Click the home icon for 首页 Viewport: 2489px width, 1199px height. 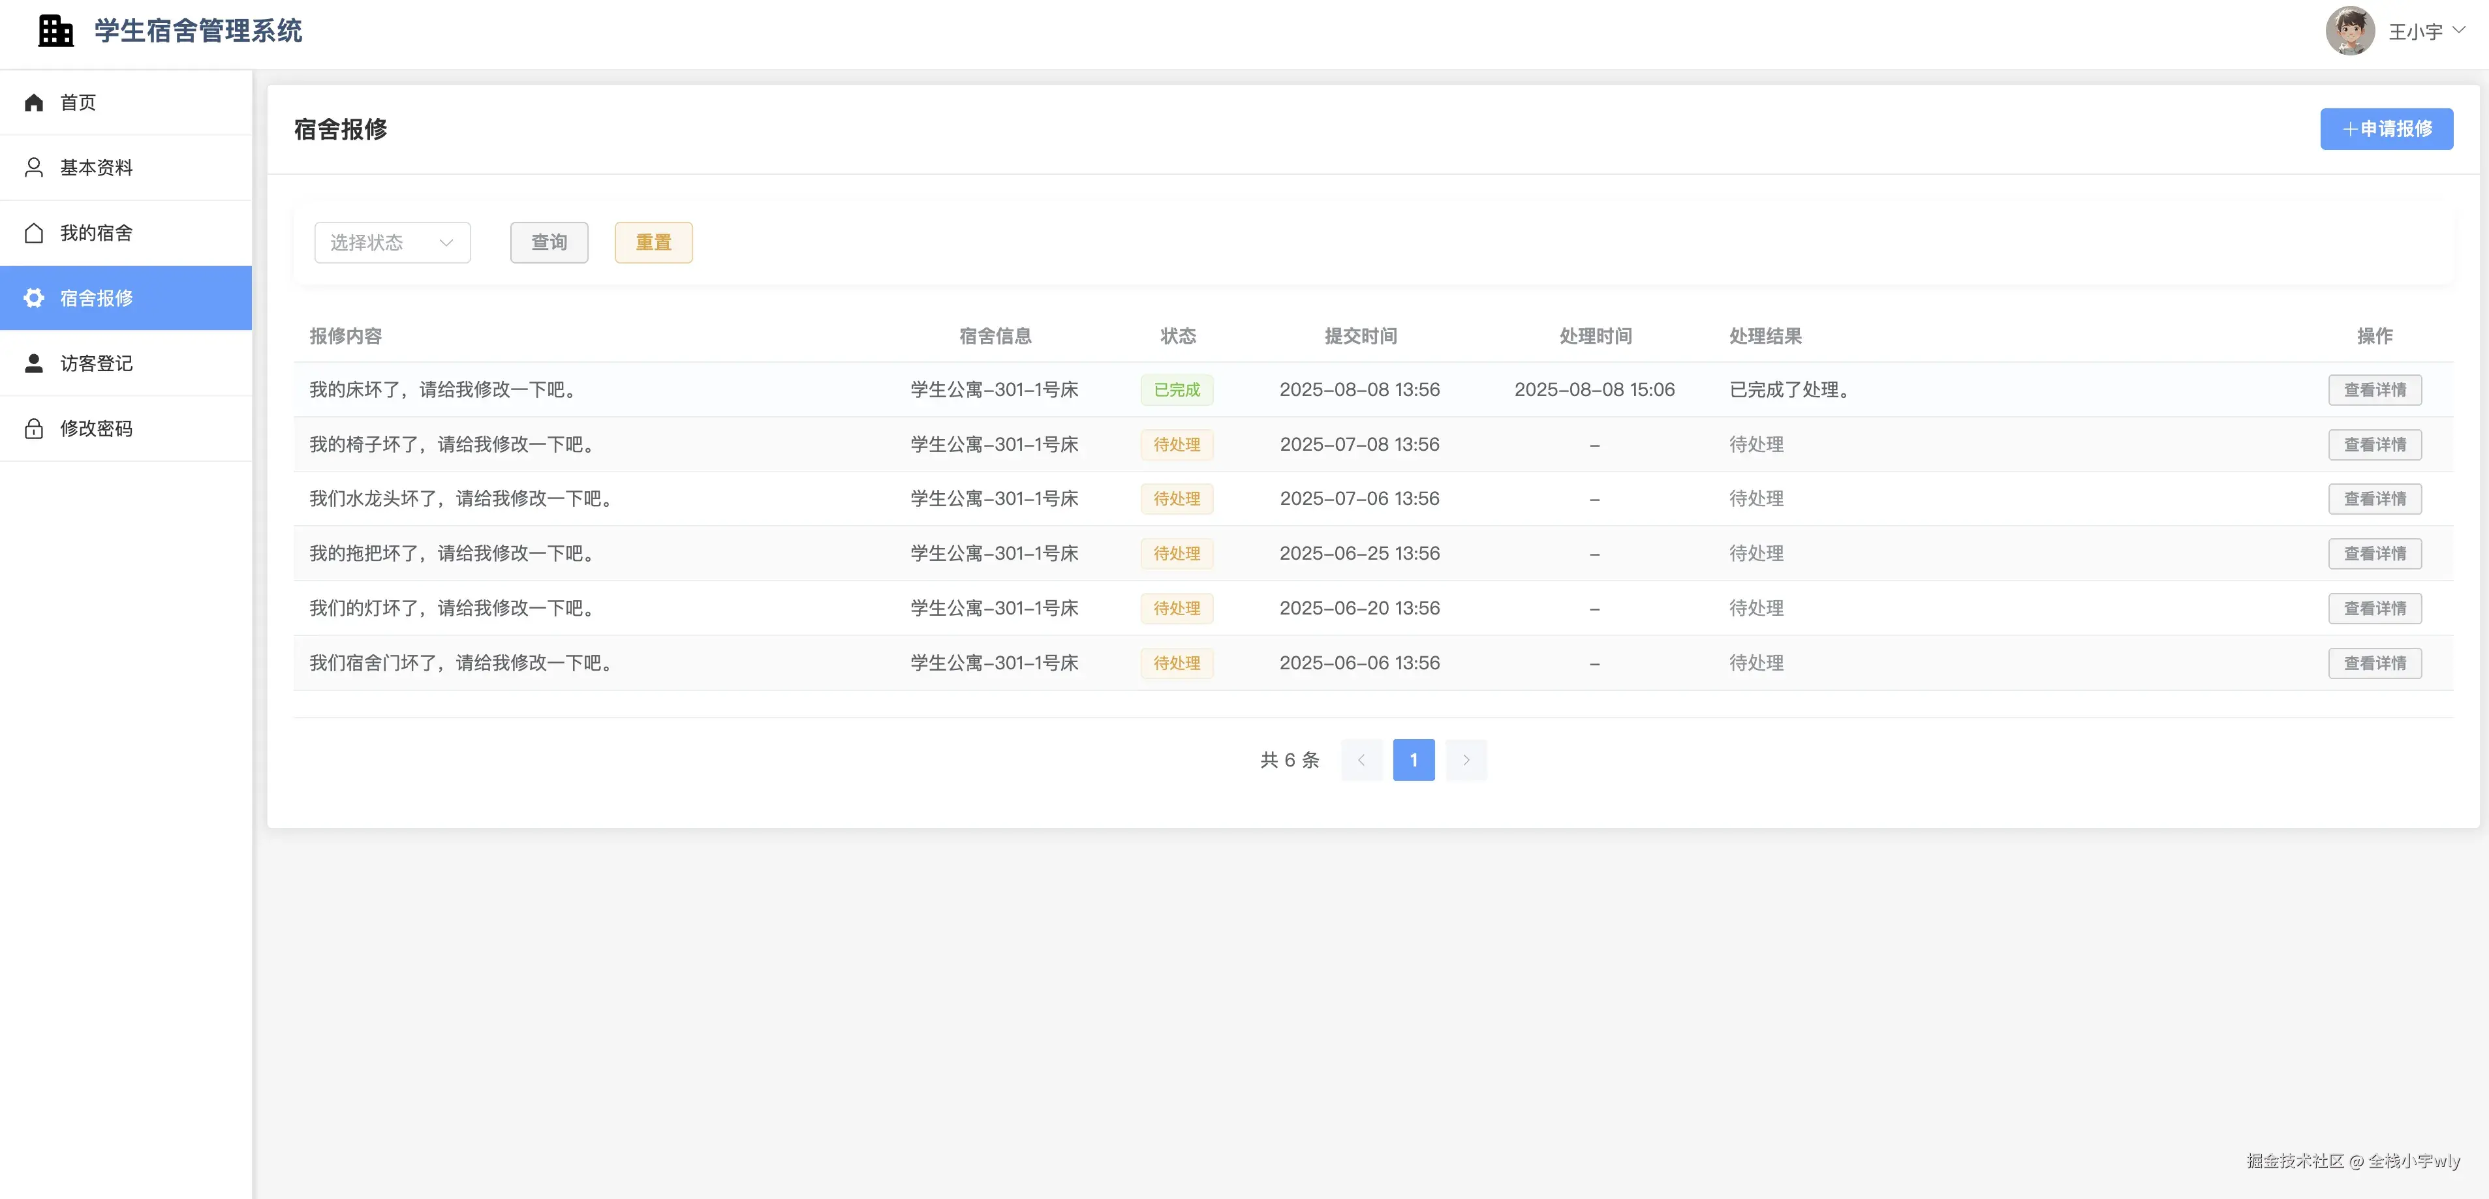point(34,102)
